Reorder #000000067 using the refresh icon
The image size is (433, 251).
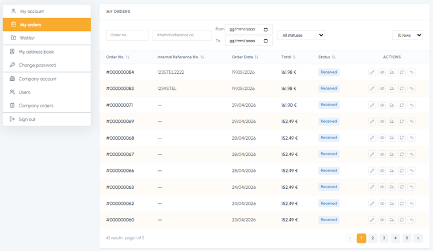click(402, 154)
